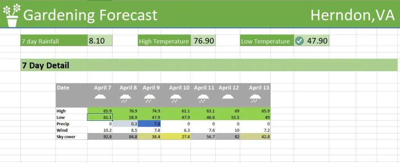This screenshot has width=400, height=163.
Task: Select the weather icon under April 9
Action: [149, 98]
